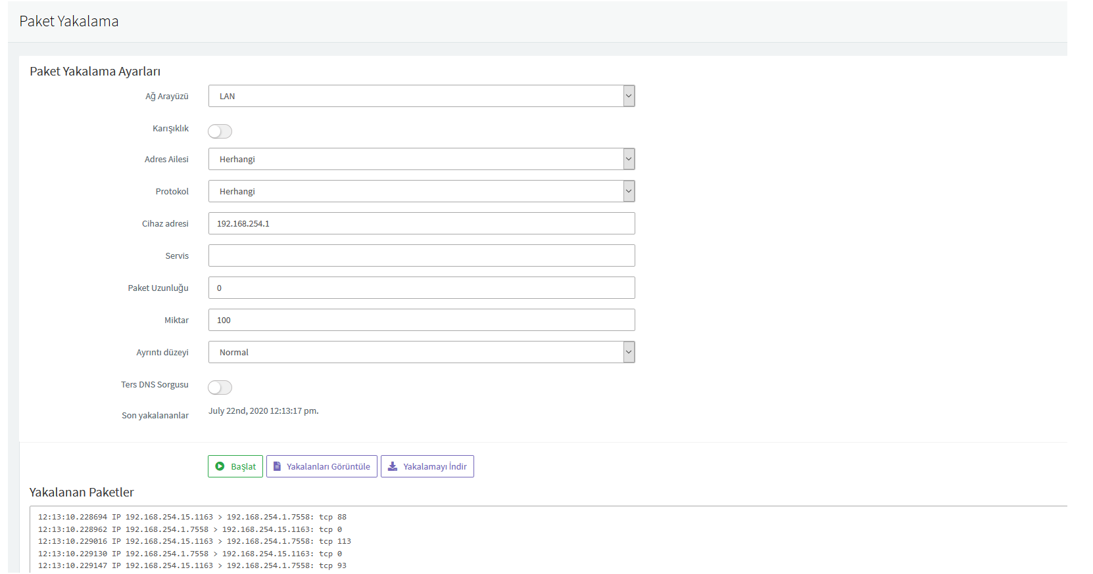Click the captured packet line ending tcp 113
This screenshot has width=1093, height=574.
[194, 541]
